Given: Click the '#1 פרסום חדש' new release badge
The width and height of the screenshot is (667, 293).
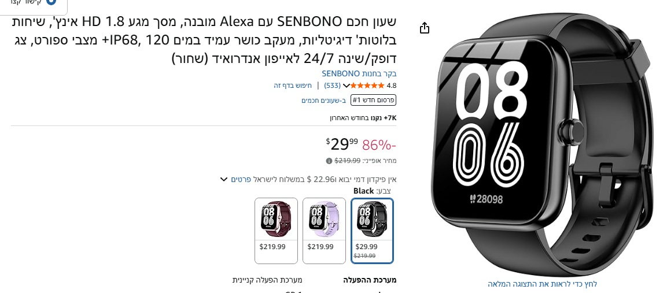Looking at the screenshot, I should (373, 100).
